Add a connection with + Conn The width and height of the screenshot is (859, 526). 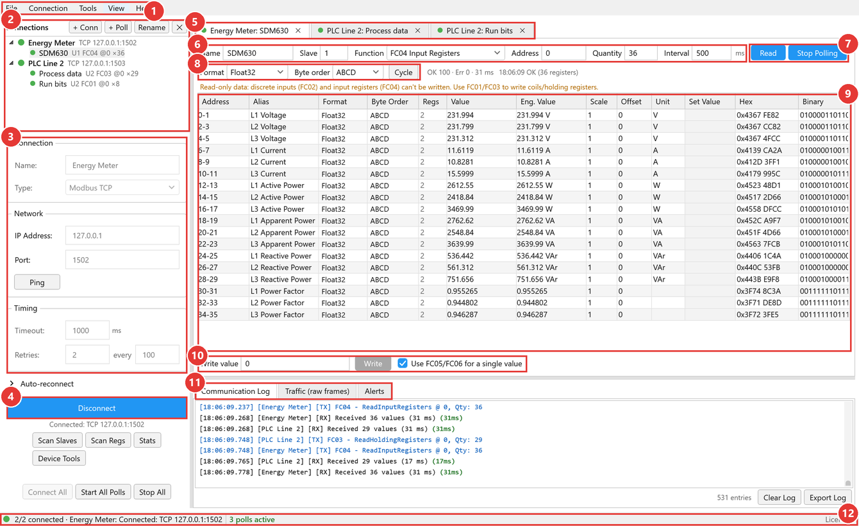[x=85, y=28]
